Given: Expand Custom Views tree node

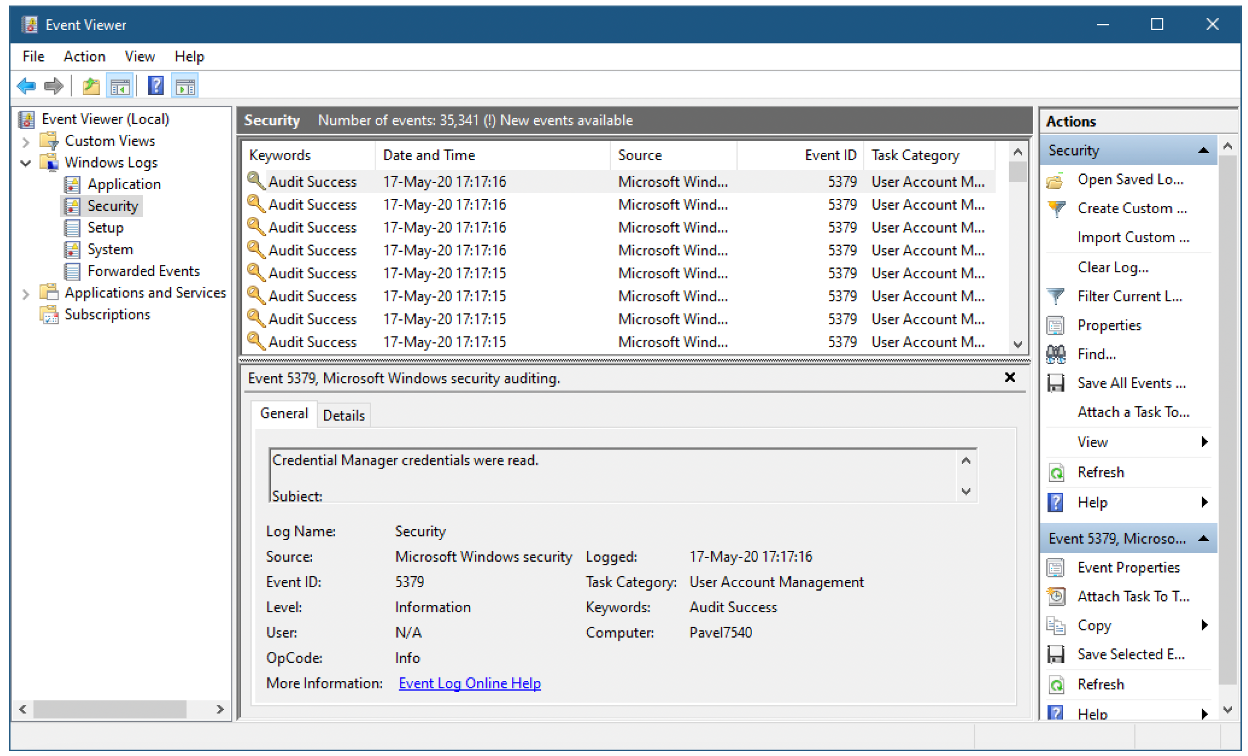Looking at the screenshot, I should 26,142.
